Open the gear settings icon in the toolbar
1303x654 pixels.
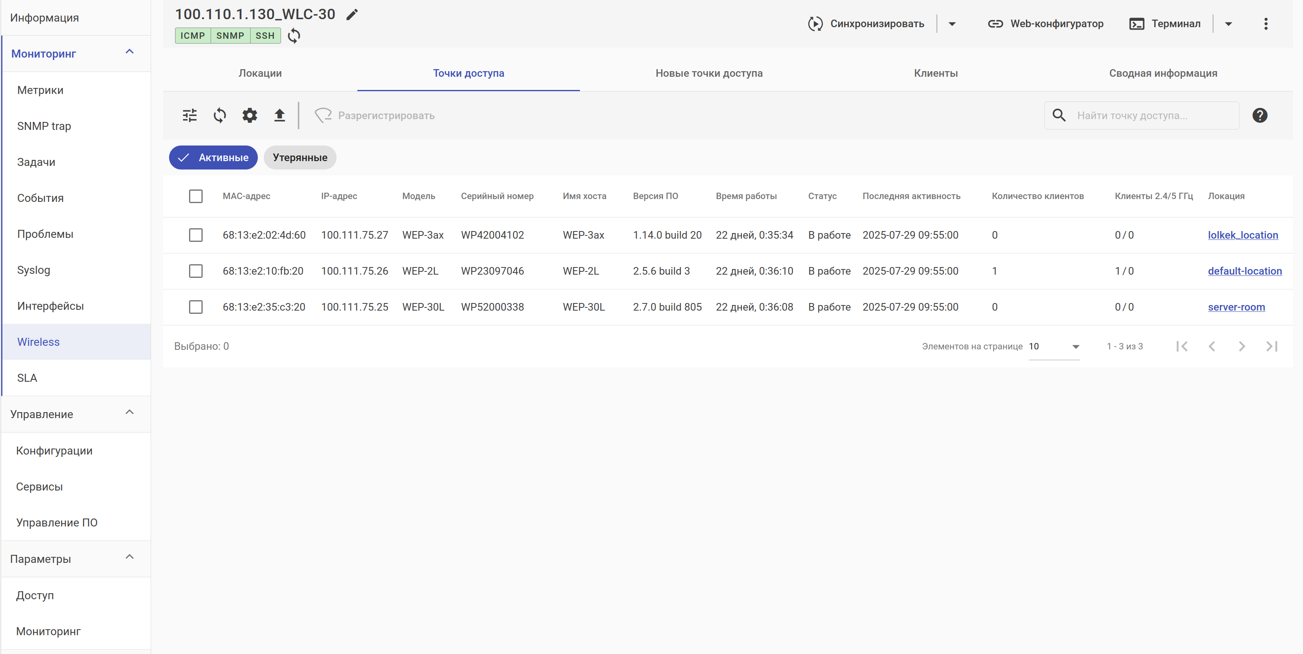[249, 115]
